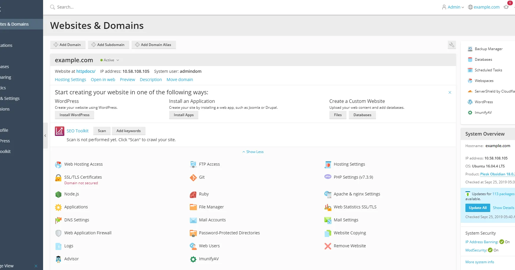The width and height of the screenshot is (515, 270).
Task: Open Databases in the right tools list
Action: coord(483,60)
